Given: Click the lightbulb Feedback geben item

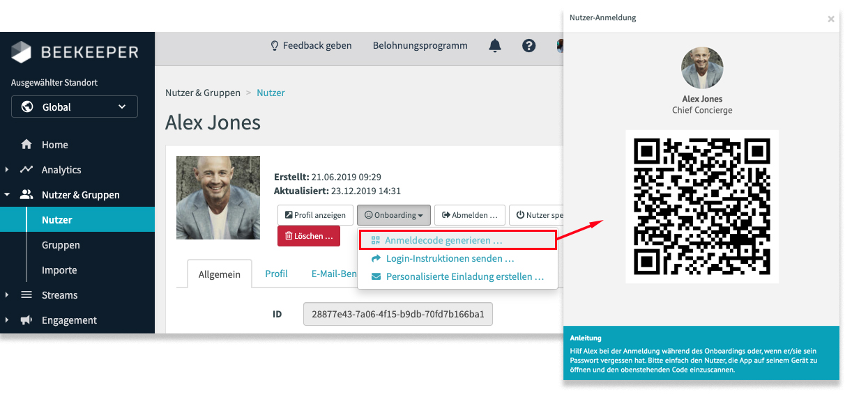Looking at the screenshot, I should [311, 46].
